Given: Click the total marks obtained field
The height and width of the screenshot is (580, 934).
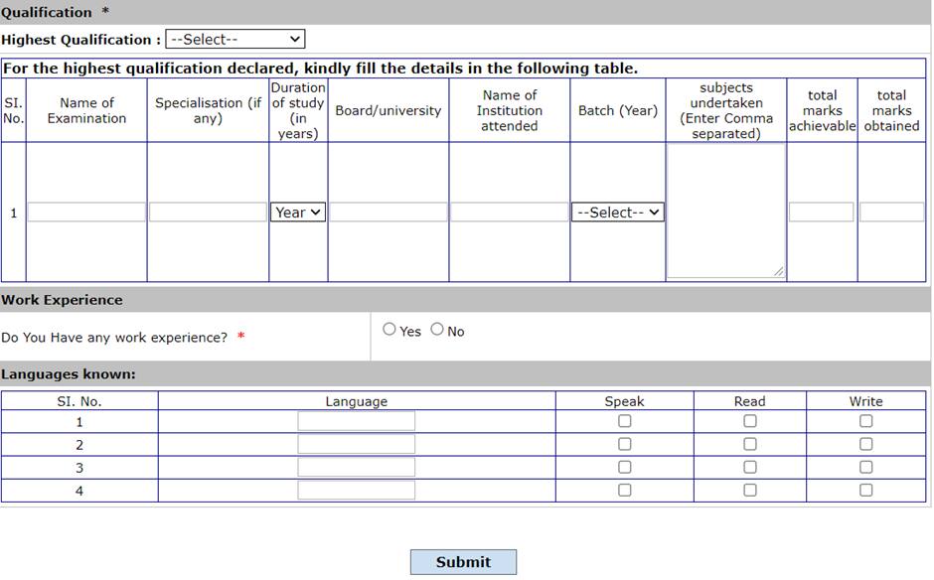Looking at the screenshot, I should 891,213.
